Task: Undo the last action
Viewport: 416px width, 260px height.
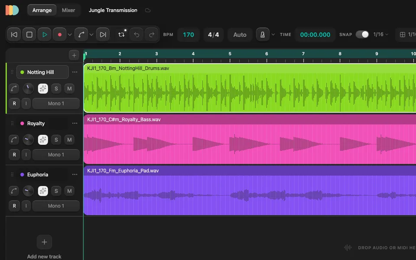Action: point(136,35)
